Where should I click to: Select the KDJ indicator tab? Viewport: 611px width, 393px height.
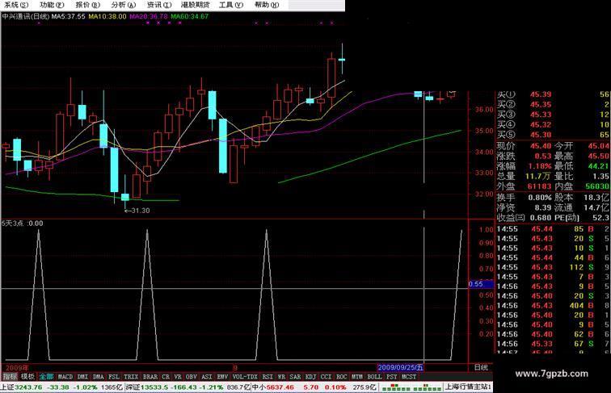click(x=310, y=377)
